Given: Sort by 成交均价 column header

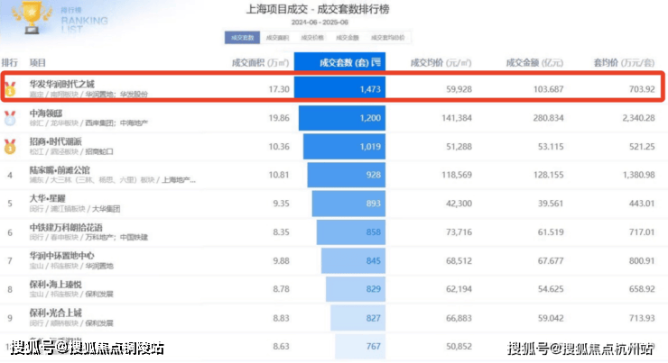Looking at the screenshot, I should [441, 63].
